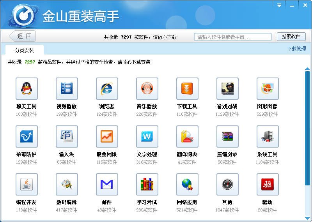Click the 股票网银 category label
Screen dimensions: 312x222
pos(106,154)
